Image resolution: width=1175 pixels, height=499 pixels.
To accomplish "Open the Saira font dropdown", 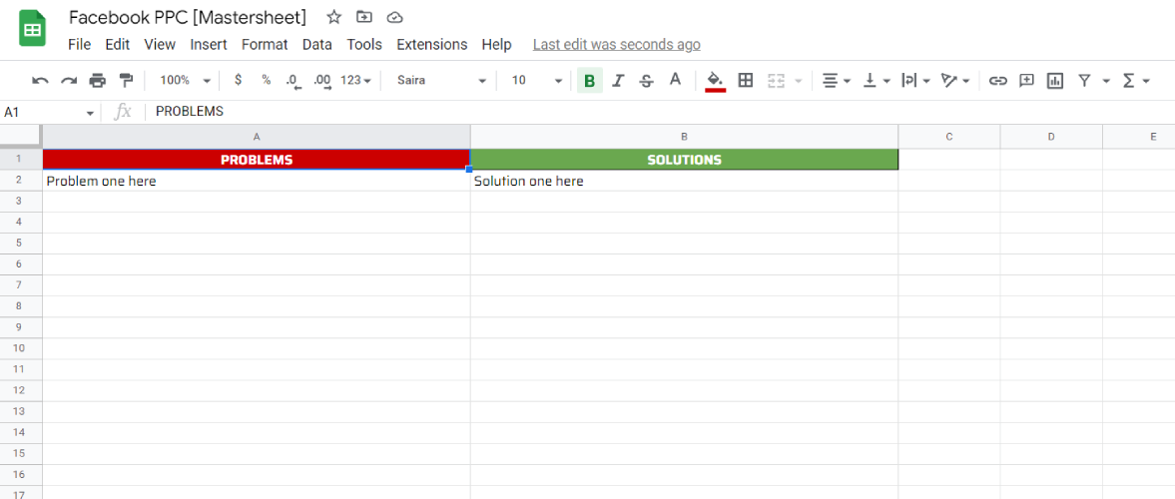I will [x=442, y=80].
